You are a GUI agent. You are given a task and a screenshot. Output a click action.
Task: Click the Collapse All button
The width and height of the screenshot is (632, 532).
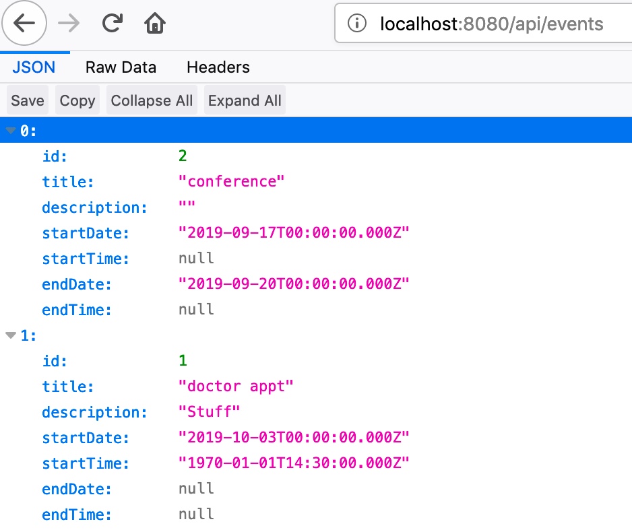click(152, 100)
